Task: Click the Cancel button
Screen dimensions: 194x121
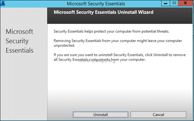Action: pos(158,114)
